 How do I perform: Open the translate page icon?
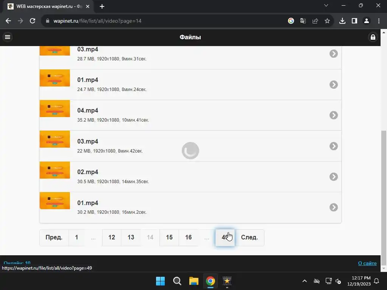[x=303, y=21]
